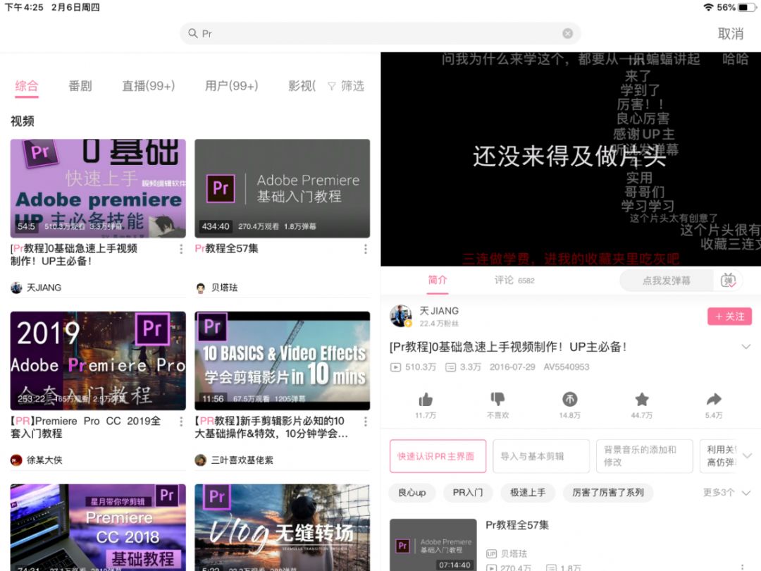Open 天JIANG uploader in search results
761x571 pixels.
[37, 288]
